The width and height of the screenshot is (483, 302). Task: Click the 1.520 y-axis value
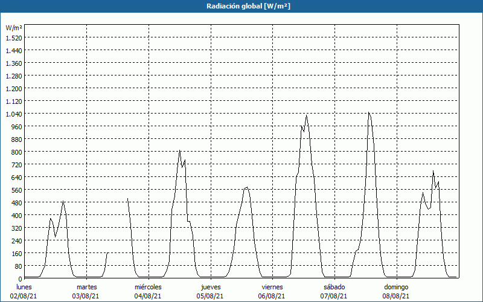(14, 38)
